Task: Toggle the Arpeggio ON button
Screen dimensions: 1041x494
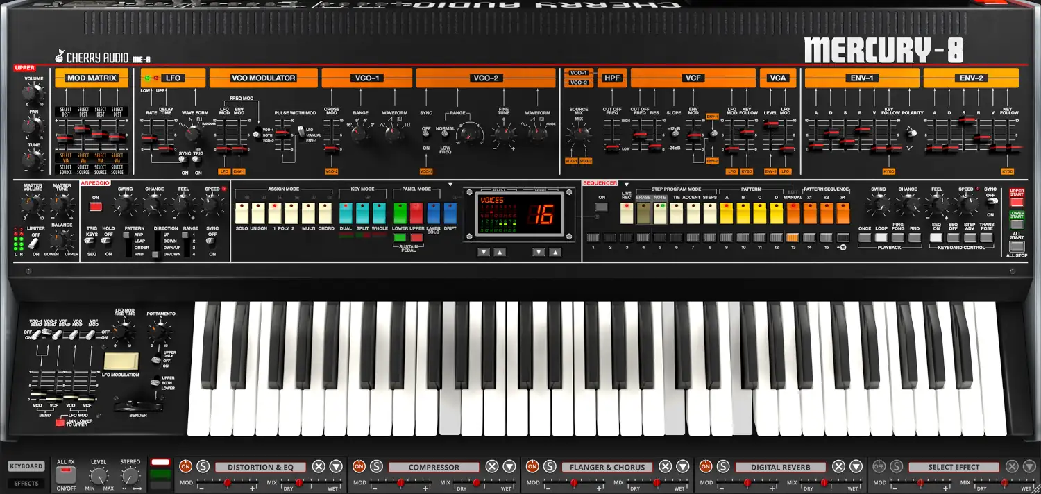Action: coord(96,206)
